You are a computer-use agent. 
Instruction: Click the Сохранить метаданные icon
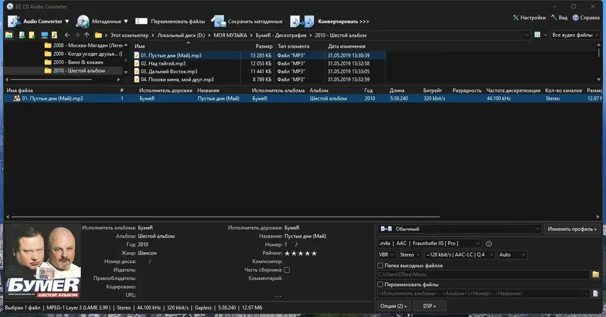click(x=218, y=21)
